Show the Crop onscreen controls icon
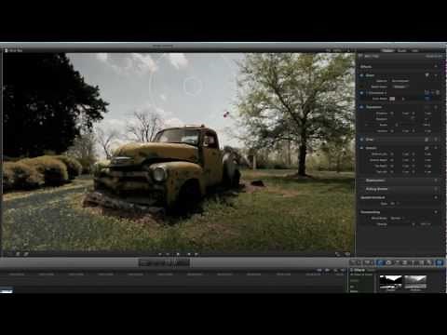 coord(427,140)
